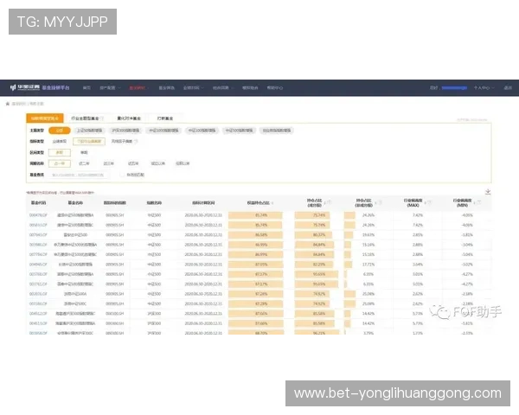Select the 近一年 period option
Image resolution: width=519 pixels, height=415 pixels.
[x=60, y=162]
